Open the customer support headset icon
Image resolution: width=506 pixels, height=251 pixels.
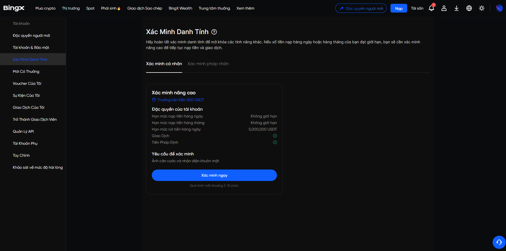499,242
